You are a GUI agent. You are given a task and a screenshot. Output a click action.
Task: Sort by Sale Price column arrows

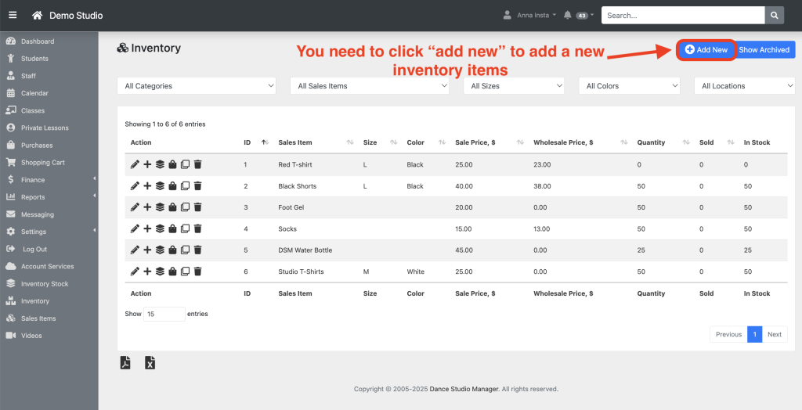click(x=520, y=142)
